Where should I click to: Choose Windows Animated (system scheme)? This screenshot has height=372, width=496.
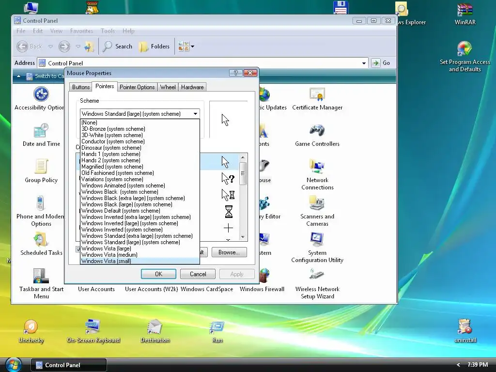coord(140,186)
